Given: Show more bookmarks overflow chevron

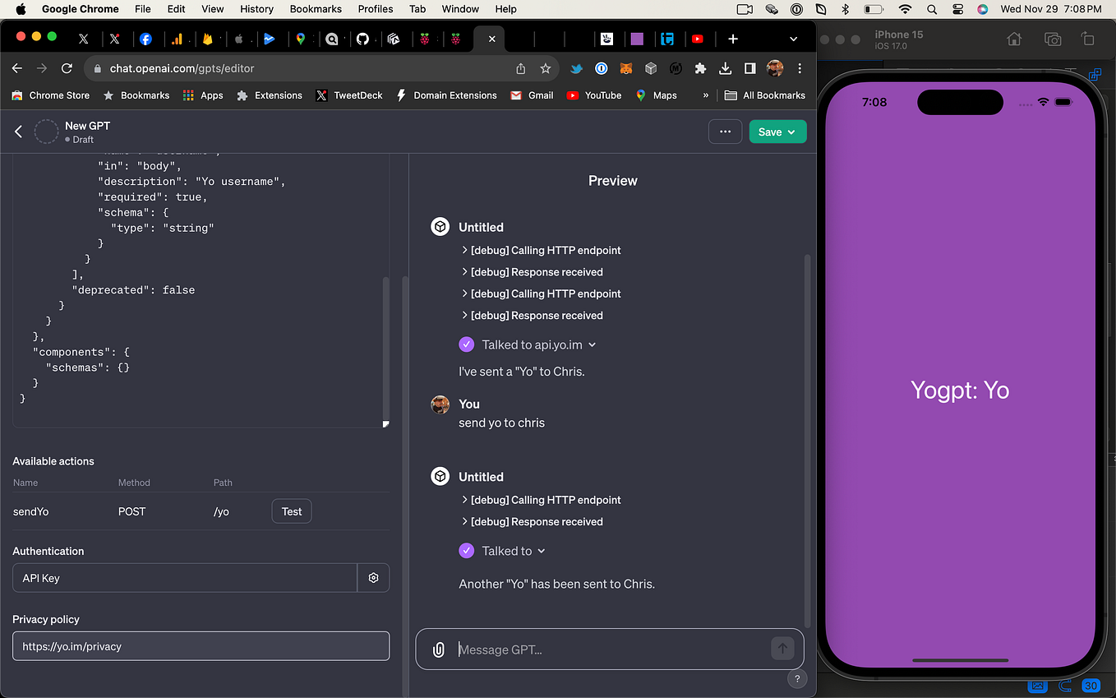Looking at the screenshot, I should click(705, 95).
